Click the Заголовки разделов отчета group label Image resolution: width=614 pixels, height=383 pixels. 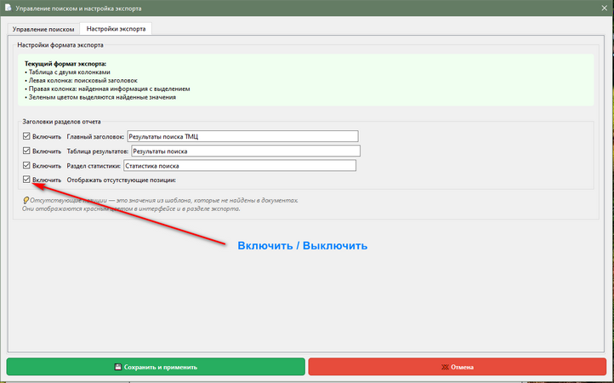click(x=61, y=122)
